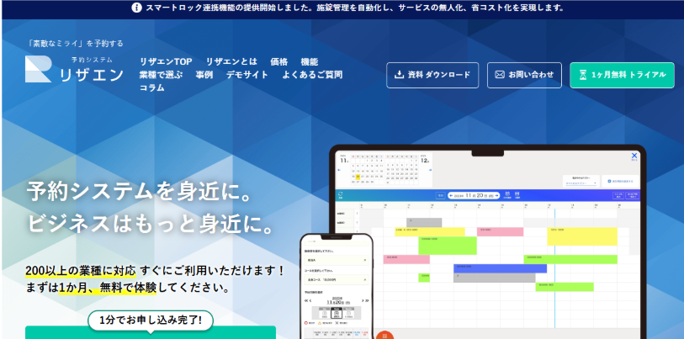Image resolution: width=684 pixels, height=339 pixels.
Task: Click the リザエン logo mark
Action: point(39,69)
